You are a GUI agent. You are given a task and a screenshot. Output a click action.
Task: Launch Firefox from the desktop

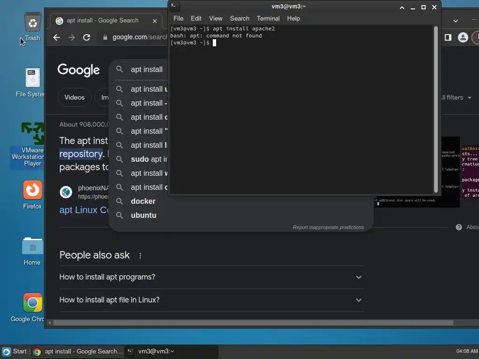(x=32, y=195)
